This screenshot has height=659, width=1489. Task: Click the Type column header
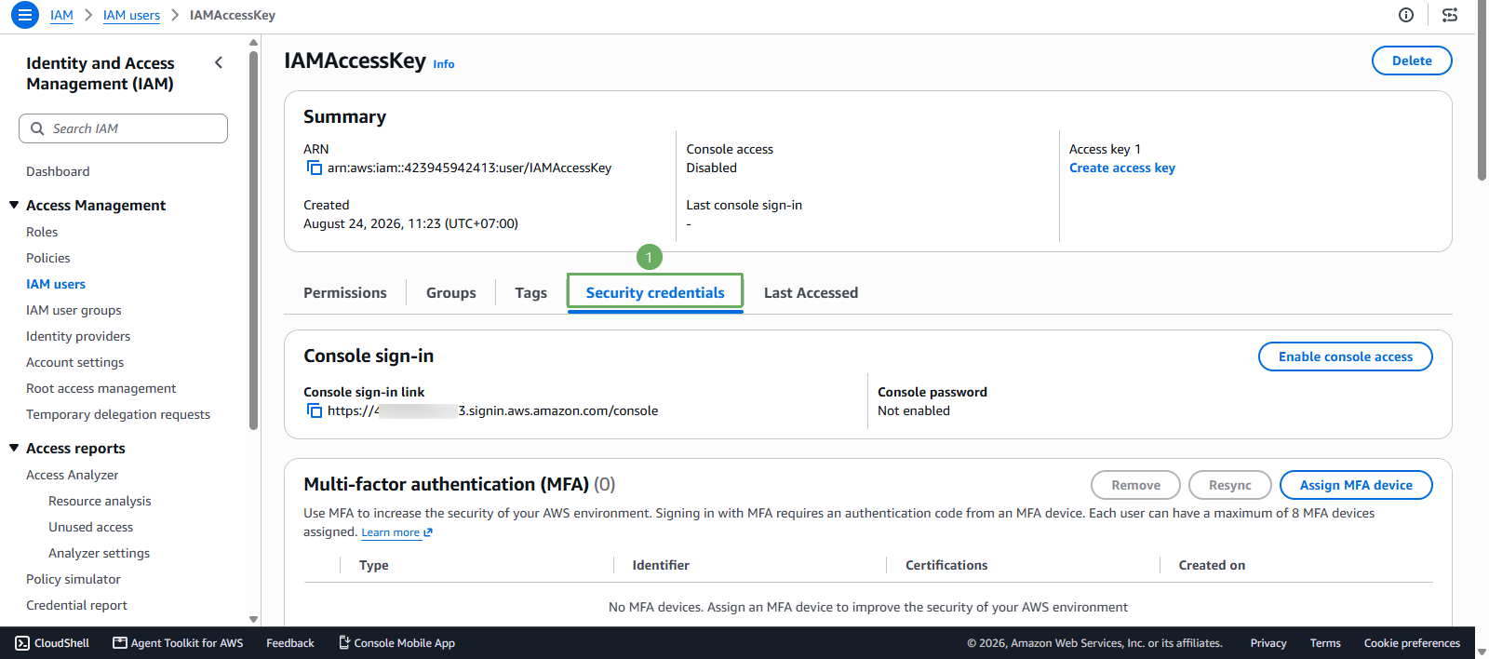click(x=374, y=565)
